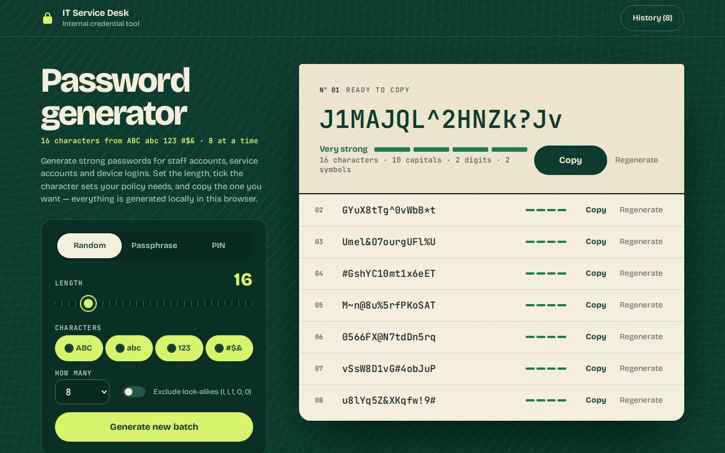Enable the Exclude look-alikes switch
The width and height of the screenshot is (725, 453).
pos(134,392)
